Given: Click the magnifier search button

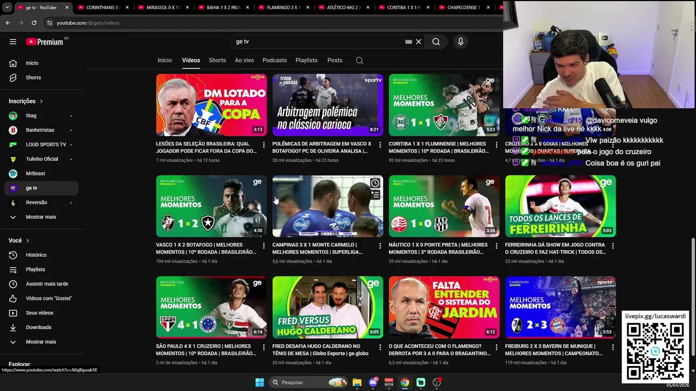Looking at the screenshot, I should point(436,41).
